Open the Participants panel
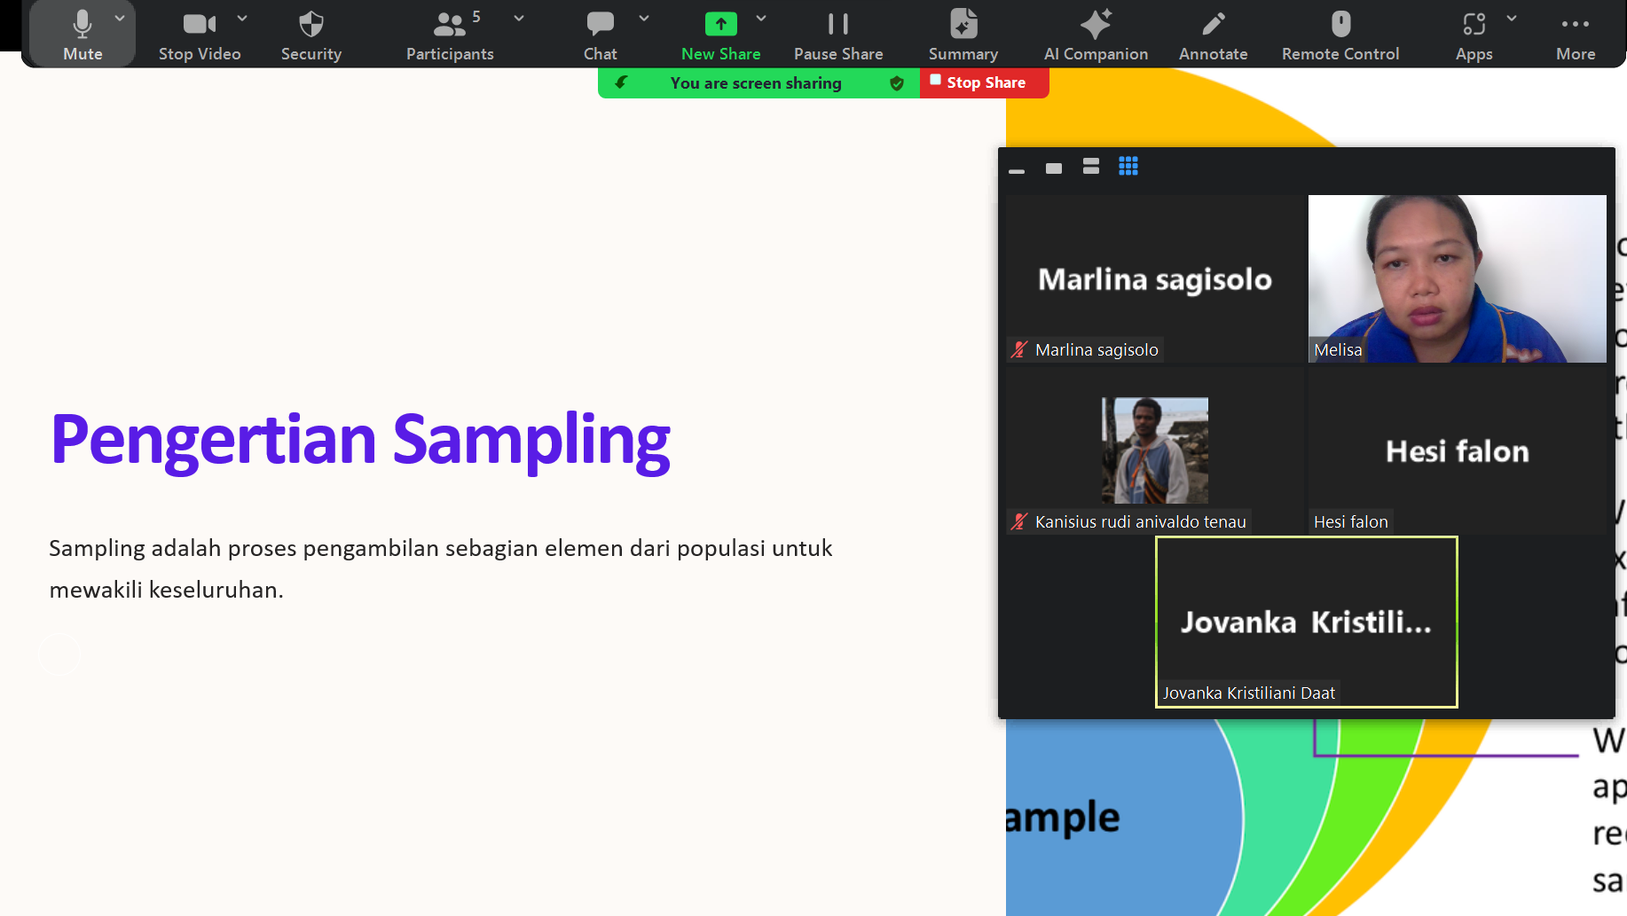1627x916 pixels. (450, 34)
